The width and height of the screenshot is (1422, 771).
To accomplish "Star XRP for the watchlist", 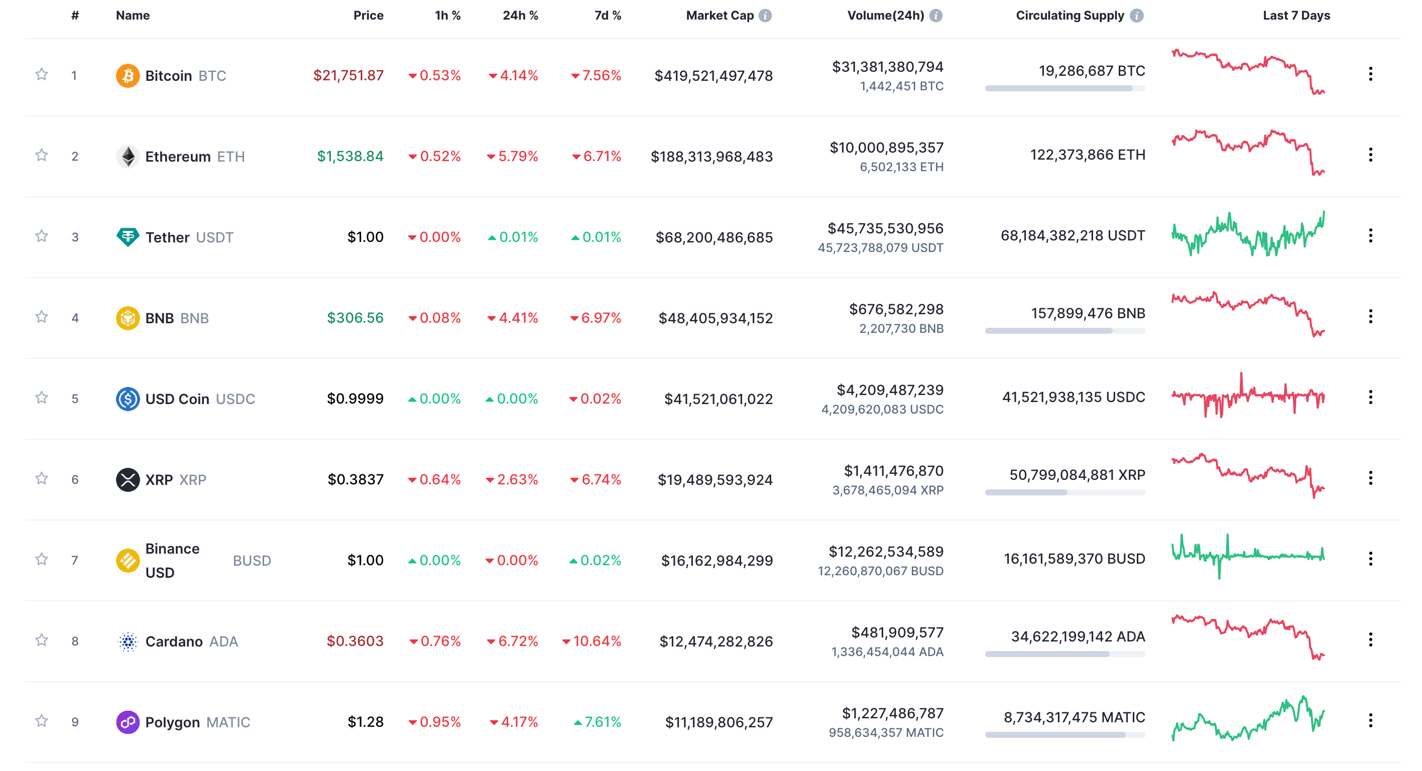I will (41, 478).
